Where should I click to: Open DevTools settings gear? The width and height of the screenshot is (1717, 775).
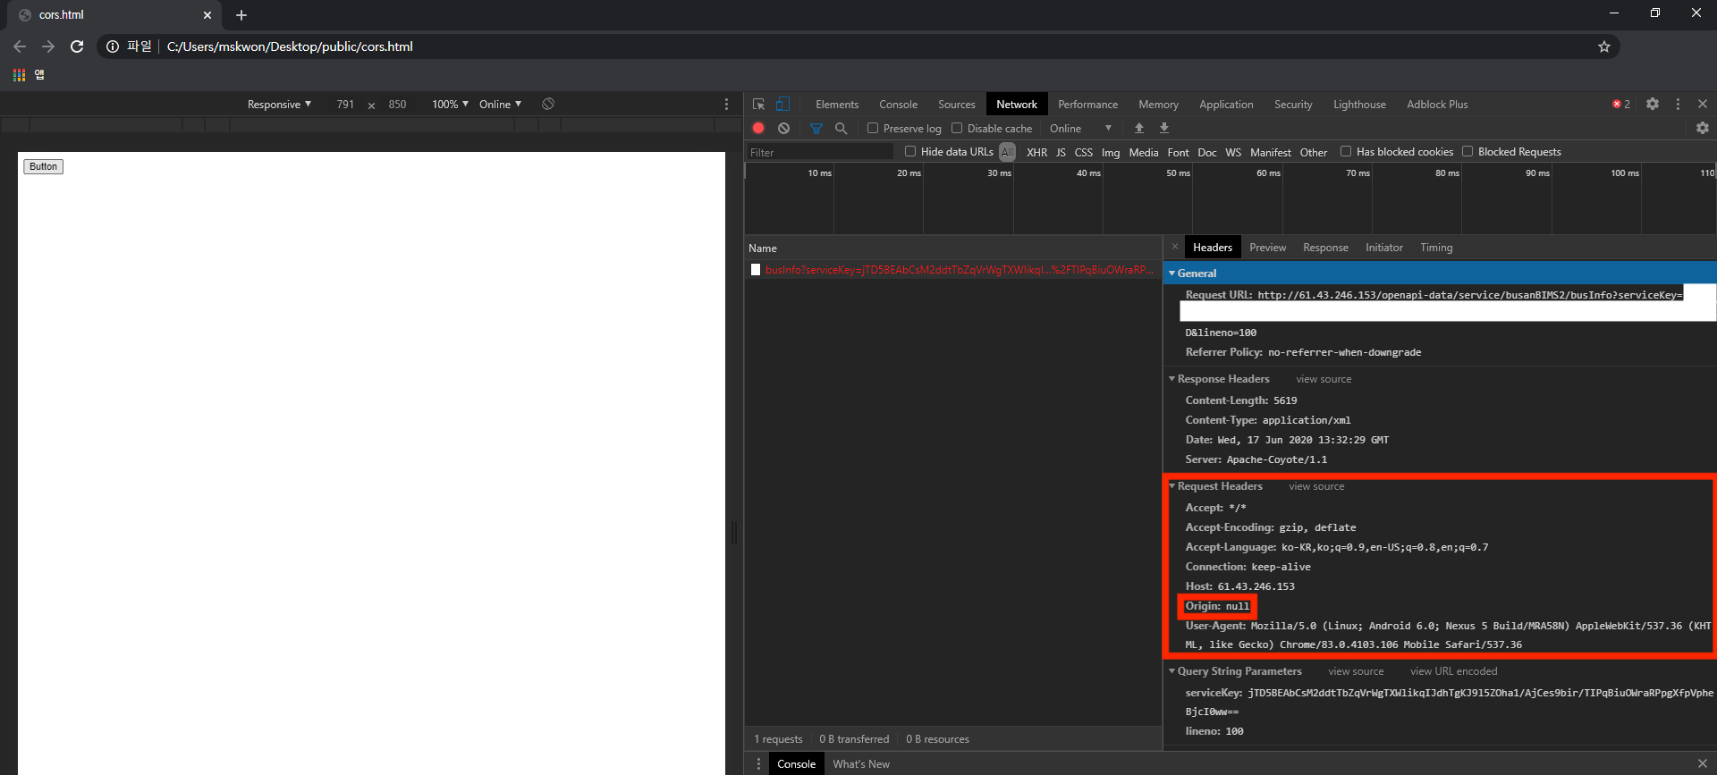click(1653, 104)
